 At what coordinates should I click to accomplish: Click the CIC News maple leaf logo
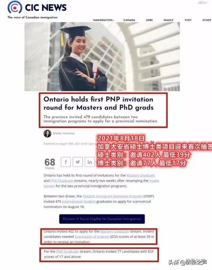pyautogui.click(x=15, y=7)
